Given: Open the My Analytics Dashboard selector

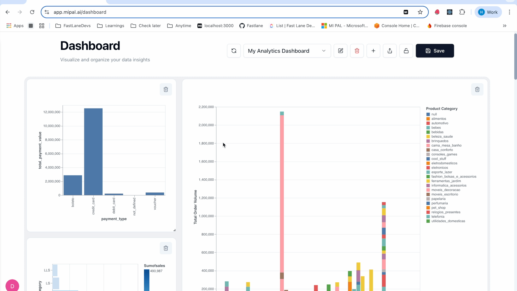Looking at the screenshot, I should pos(287,51).
